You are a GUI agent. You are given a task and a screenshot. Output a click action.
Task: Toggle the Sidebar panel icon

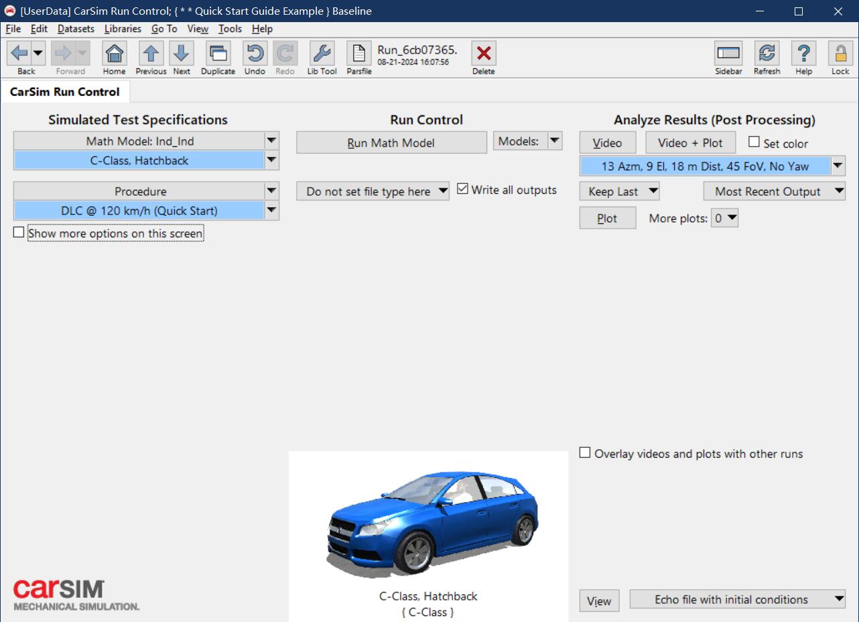click(728, 53)
